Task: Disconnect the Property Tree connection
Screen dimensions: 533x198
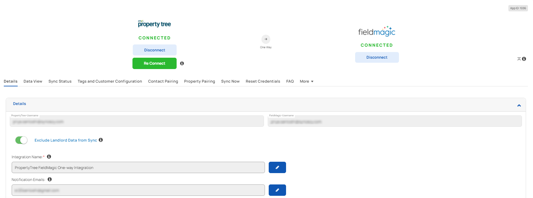Action: (x=155, y=50)
